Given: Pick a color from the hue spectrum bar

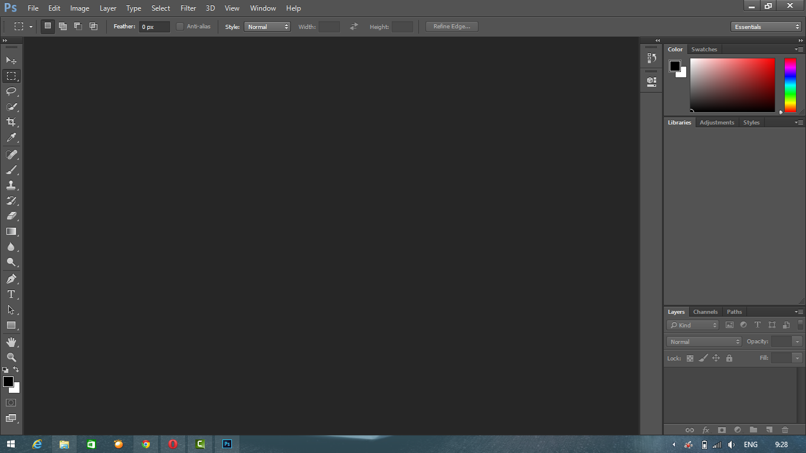Looking at the screenshot, I should pyautogui.click(x=790, y=85).
